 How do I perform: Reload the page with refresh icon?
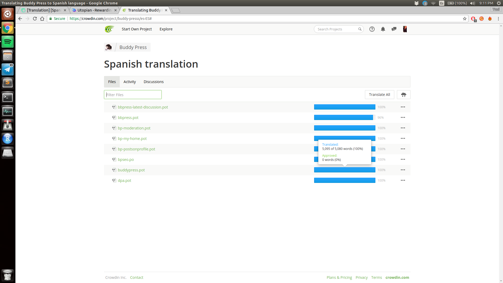pos(35,19)
